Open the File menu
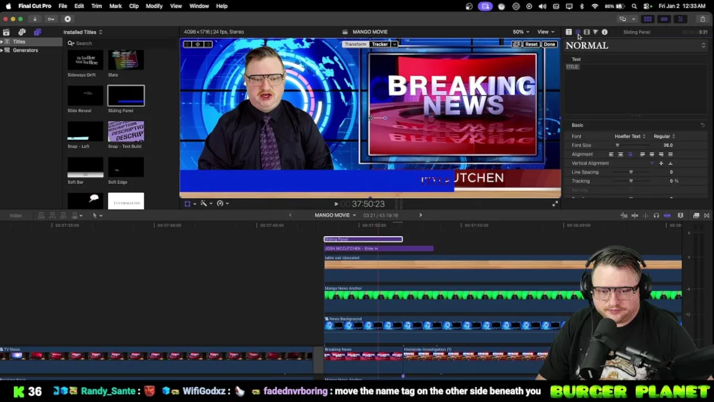714x402 pixels. [x=62, y=6]
